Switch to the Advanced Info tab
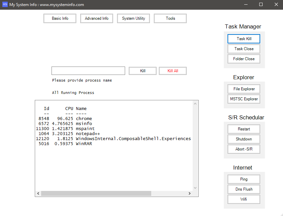This screenshot has height=216, width=283. 97,18
